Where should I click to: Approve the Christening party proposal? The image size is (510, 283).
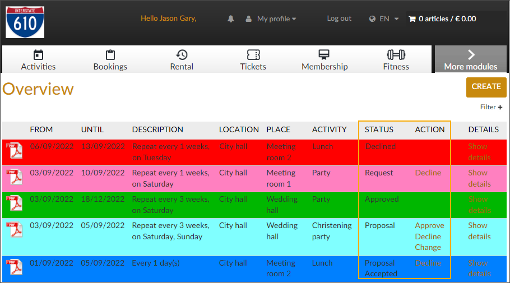click(x=429, y=225)
